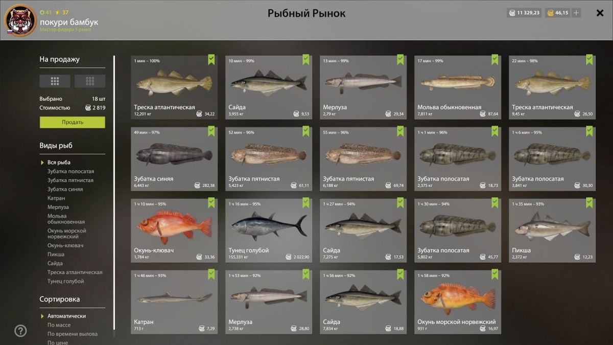Switch to small grid view icon
Viewport: 613px width, 345px height.
pos(90,81)
